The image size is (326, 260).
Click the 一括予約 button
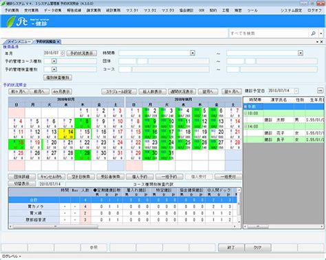pos(169,176)
